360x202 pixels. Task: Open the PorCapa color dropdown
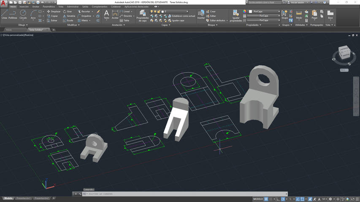(x=263, y=11)
